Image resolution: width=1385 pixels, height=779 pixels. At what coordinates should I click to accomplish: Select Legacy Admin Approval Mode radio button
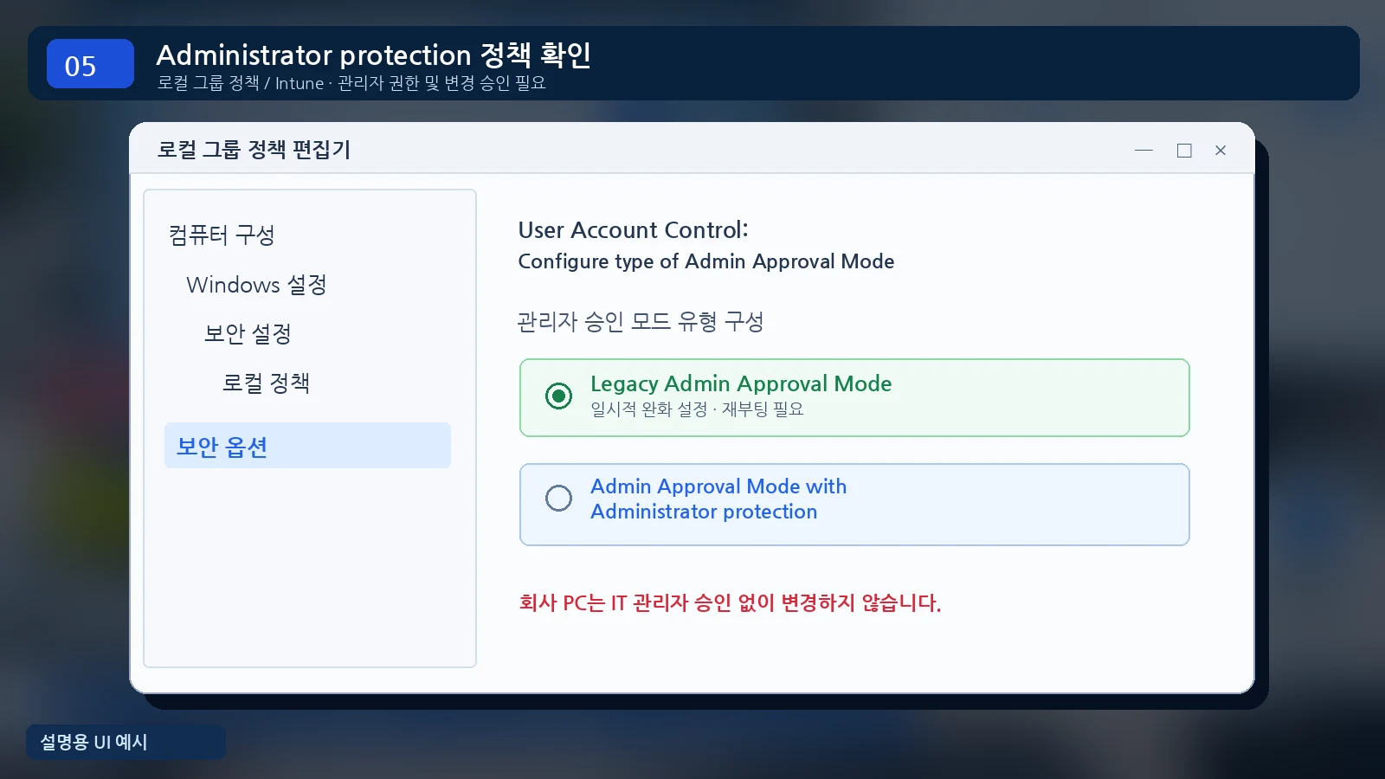coord(558,396)
